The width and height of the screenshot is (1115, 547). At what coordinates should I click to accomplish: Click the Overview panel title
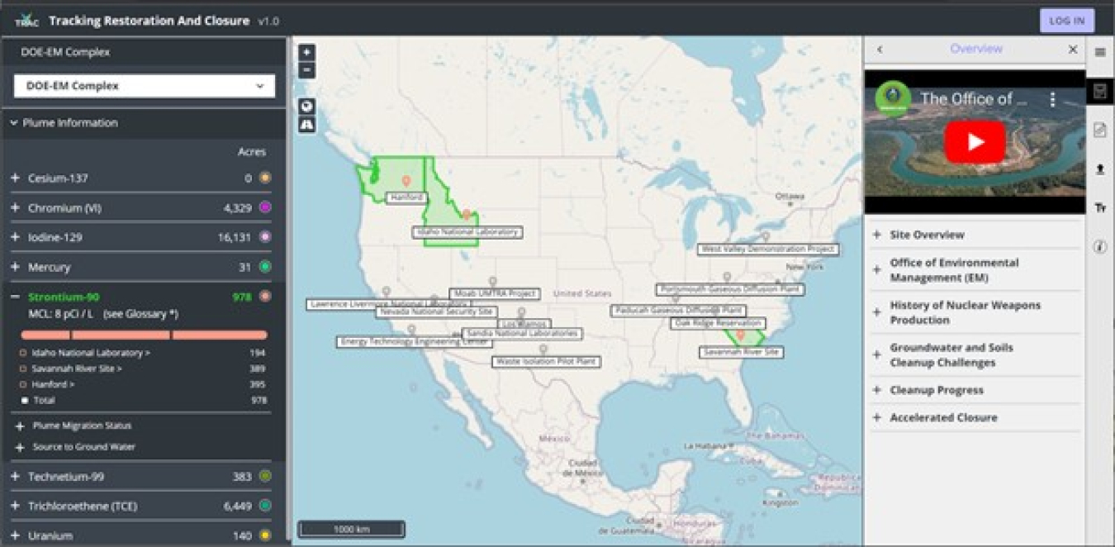coord(975,49)
